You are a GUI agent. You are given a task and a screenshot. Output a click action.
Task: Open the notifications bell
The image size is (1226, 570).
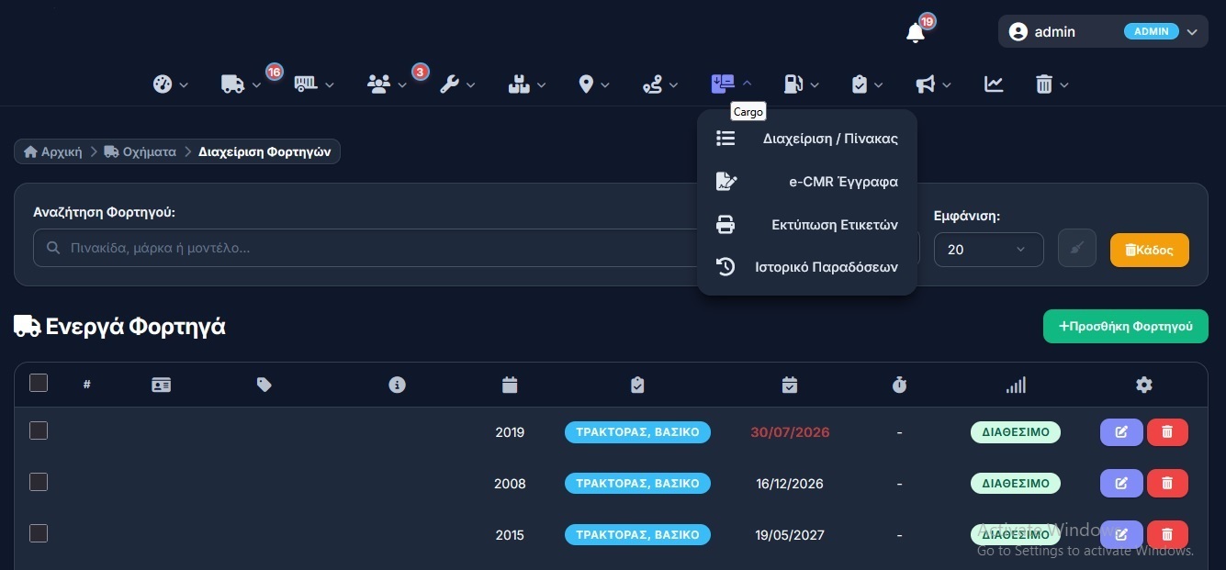tap(916, 33)
